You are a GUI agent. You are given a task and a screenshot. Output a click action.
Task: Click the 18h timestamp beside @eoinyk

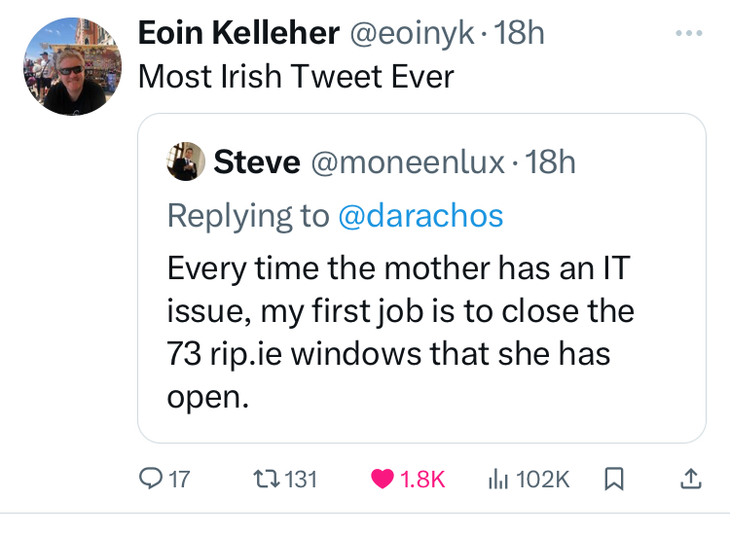(520, 32)
